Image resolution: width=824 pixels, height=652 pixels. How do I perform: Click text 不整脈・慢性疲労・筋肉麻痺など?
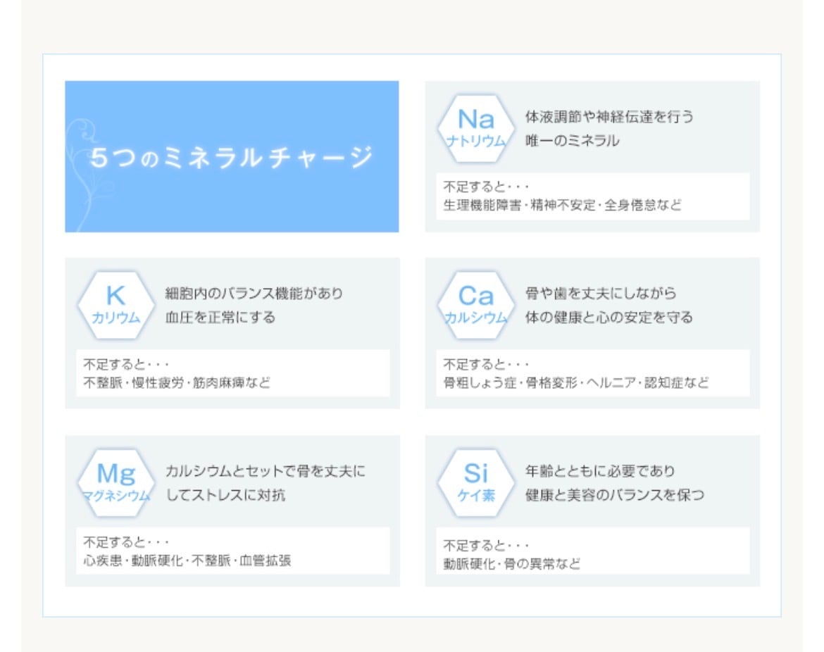click(x=177, y=382)
